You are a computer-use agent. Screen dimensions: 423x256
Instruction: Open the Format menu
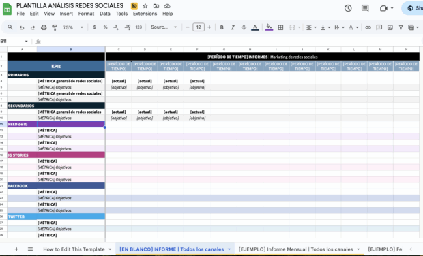pyautogui.click(x=86, y=14)
